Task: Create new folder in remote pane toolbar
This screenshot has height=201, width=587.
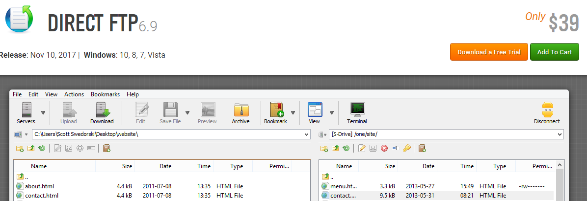Action: click(x=324, y=148)
